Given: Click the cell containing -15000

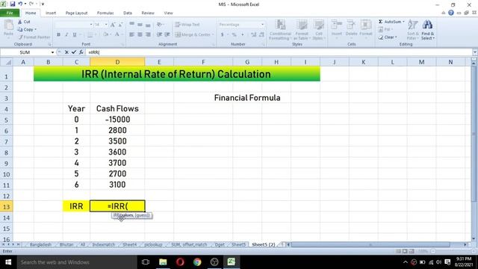Looking at the screenshot, I should (x=117, y=120).
